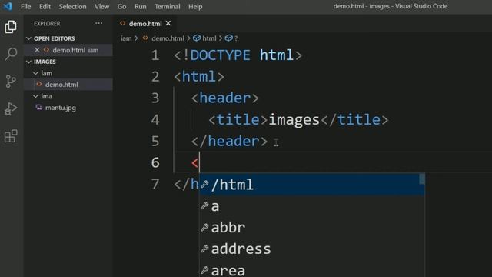This screenshot has width=492, height=277.
Task: Open the Run and Debug view icon
Action: tap(11, 109)
